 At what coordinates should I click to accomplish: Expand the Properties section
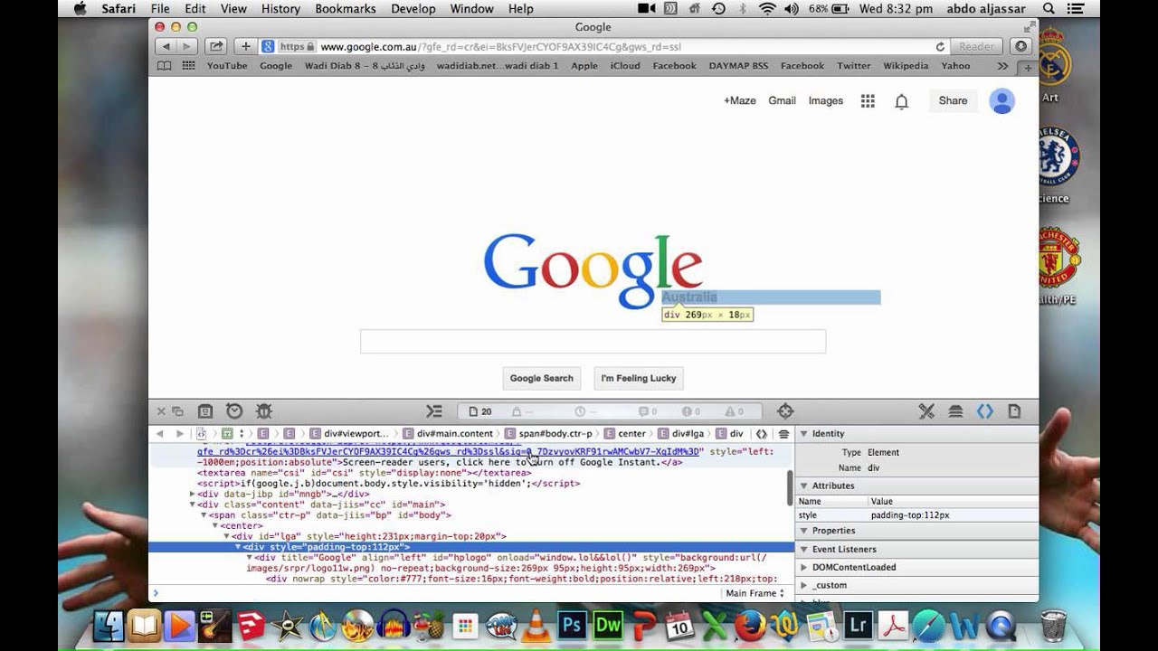803,531
